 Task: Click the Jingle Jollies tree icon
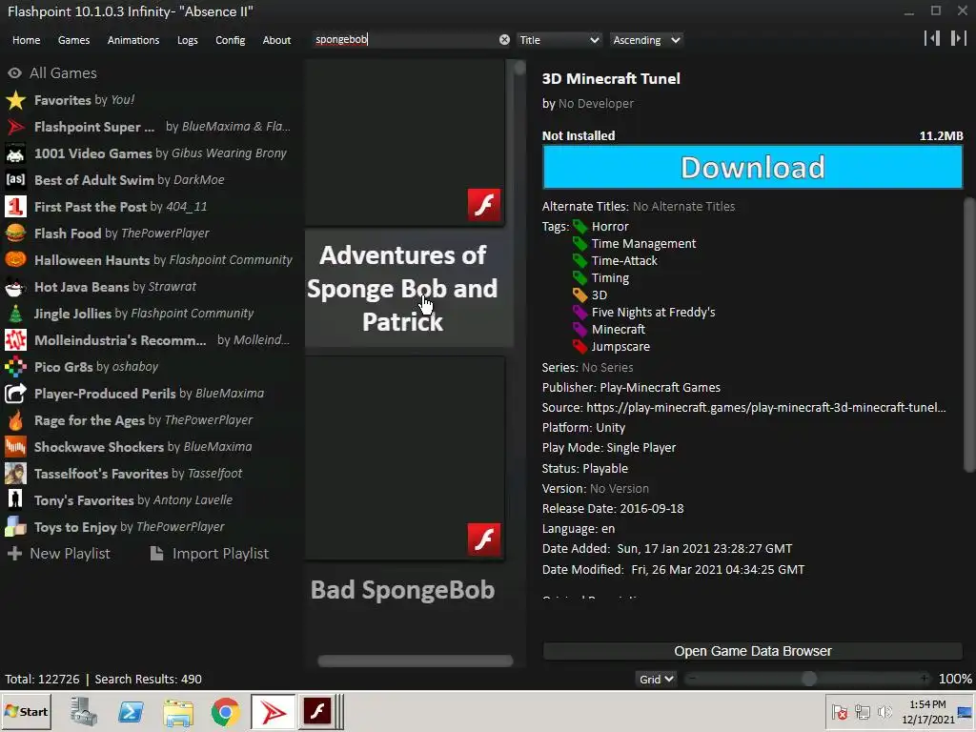(x=15, y=314)
